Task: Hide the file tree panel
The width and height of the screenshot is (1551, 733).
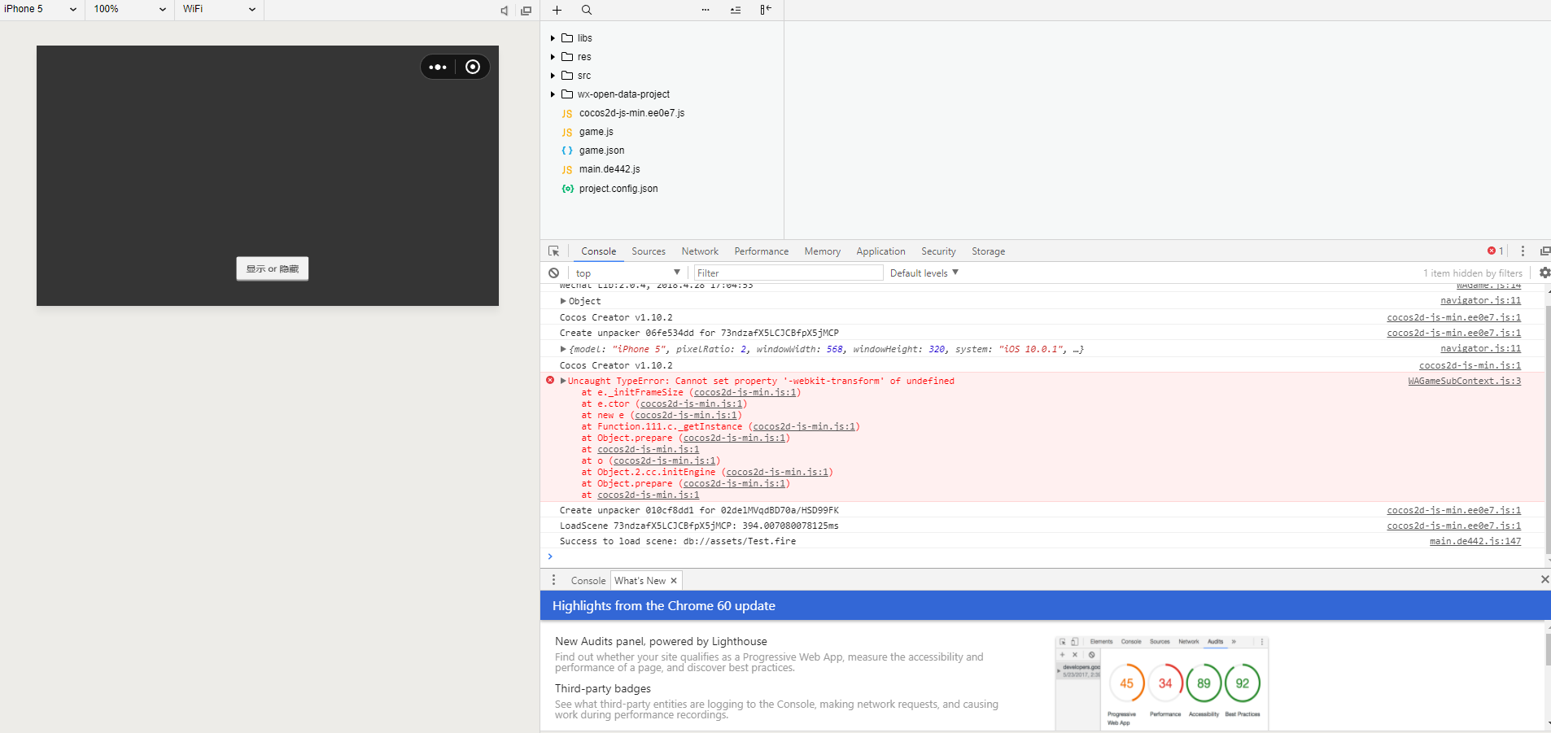Action: (x=766, y=11)
